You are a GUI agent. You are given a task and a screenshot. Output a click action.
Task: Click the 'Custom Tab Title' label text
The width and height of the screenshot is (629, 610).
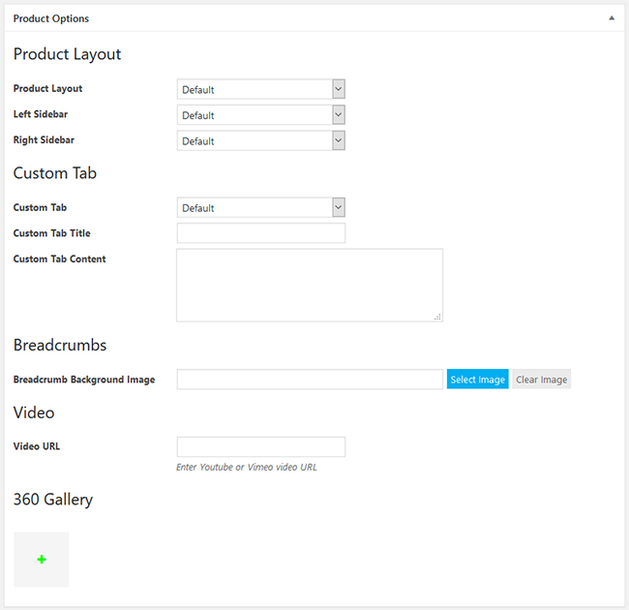point(51,233)
